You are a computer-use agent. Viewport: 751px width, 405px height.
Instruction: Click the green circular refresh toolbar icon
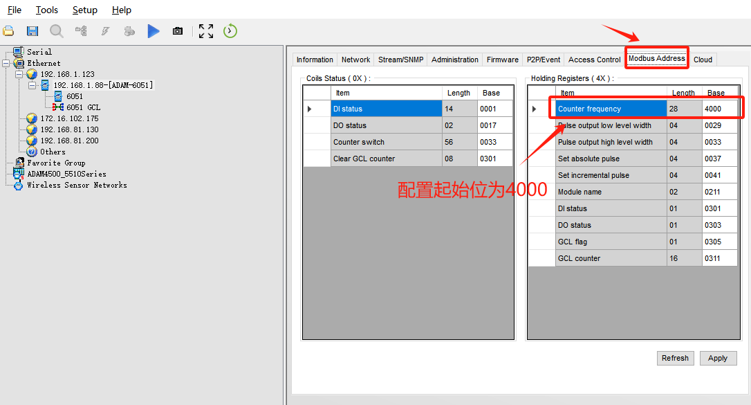230,31
